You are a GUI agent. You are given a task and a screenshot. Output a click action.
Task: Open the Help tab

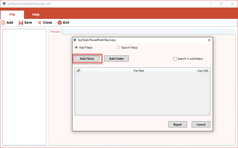click(36, 15)
